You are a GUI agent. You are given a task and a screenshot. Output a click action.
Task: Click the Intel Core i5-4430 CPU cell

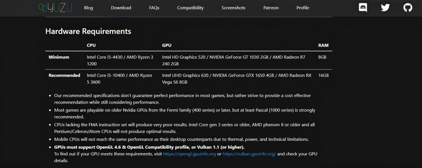[x=120, y=60]
